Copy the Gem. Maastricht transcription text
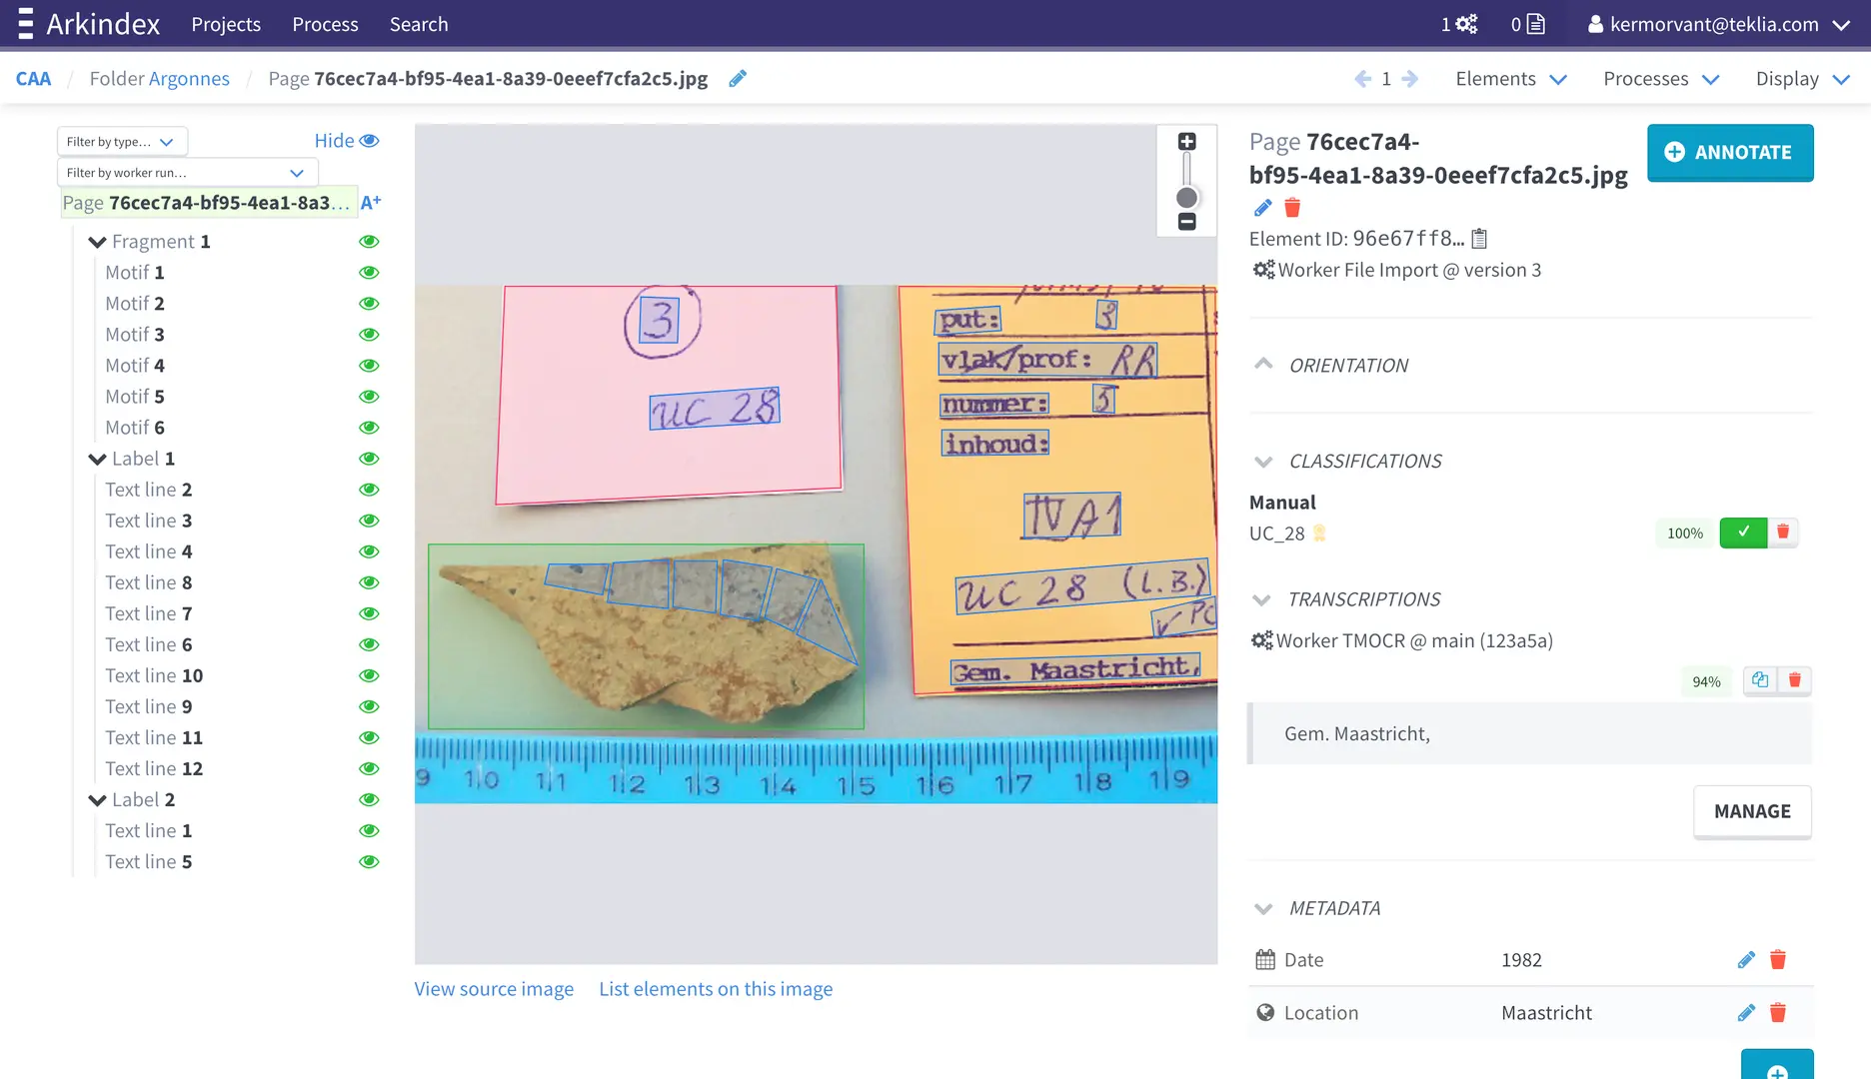Image resolution: width=1871 pixels, height=1079 pixels. 1759,680
